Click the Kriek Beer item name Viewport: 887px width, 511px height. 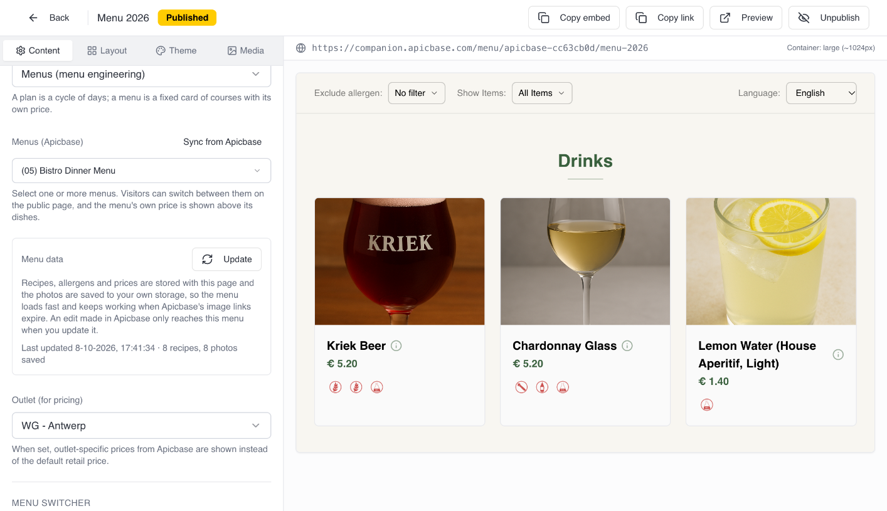click(356, 345)
